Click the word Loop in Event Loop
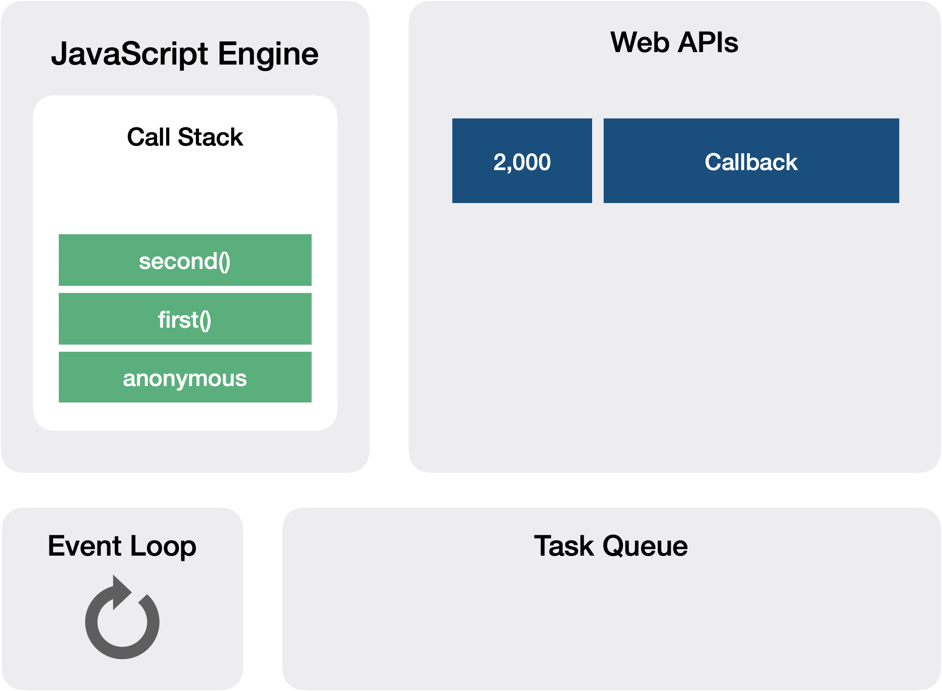This screenshot has height=691, width=942. [x=163, y=546]
